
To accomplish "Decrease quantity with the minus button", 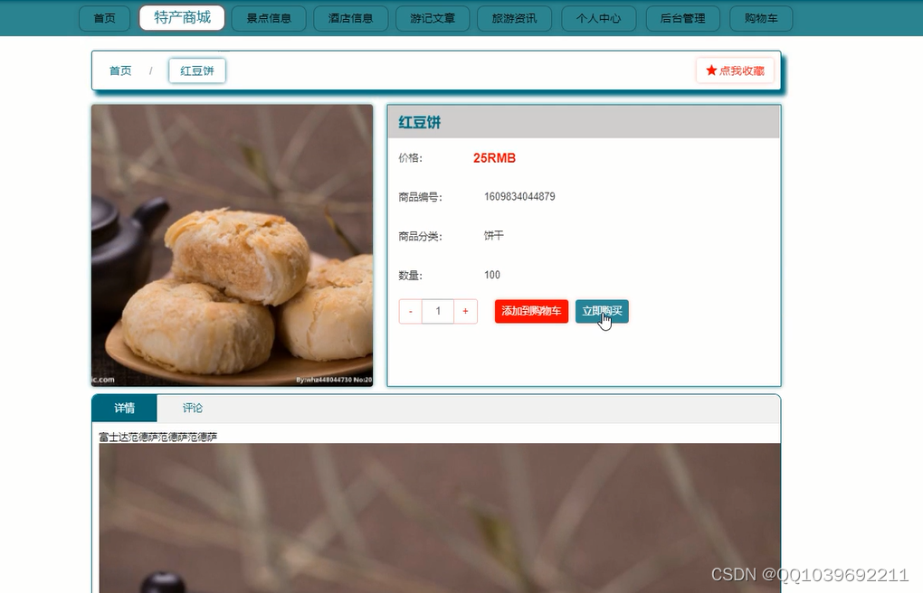I will pyautogui.click(x=410, y=311).
